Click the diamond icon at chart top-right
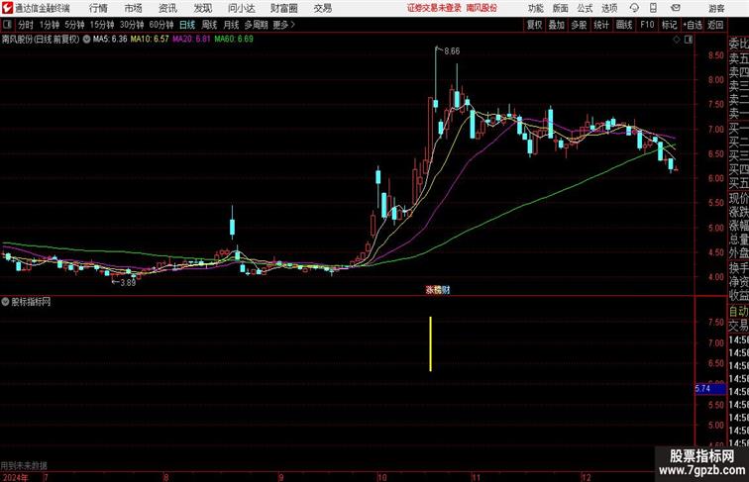Image resolution: width=749 pixels, height=482 pixels. [677, 40]
